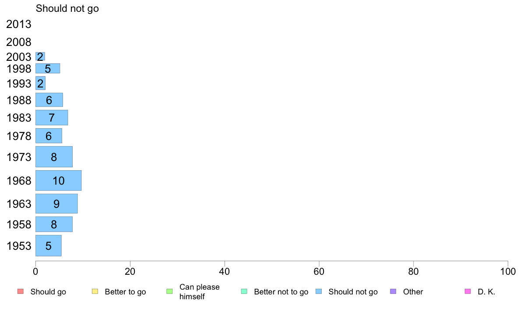Click the teal Better not to go swatch
Screen dimensions: 520x322
[x=244, y=291]
